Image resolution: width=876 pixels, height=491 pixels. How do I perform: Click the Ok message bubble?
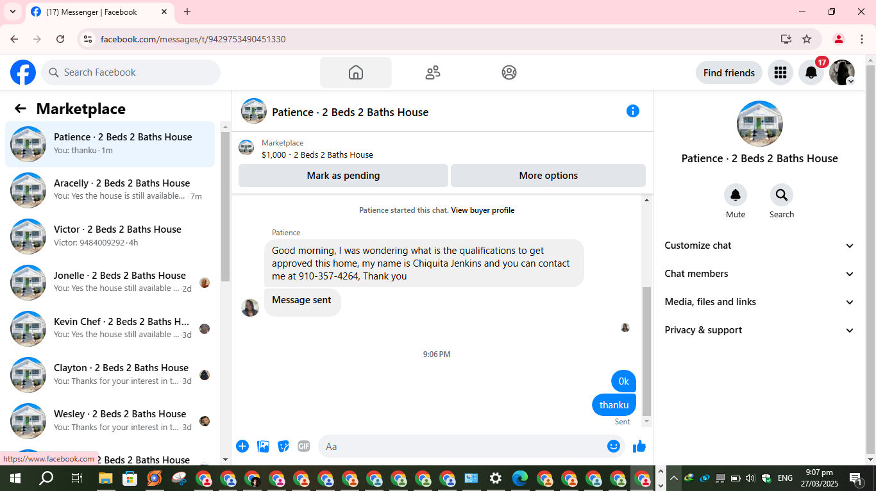(x=623, y=381)
